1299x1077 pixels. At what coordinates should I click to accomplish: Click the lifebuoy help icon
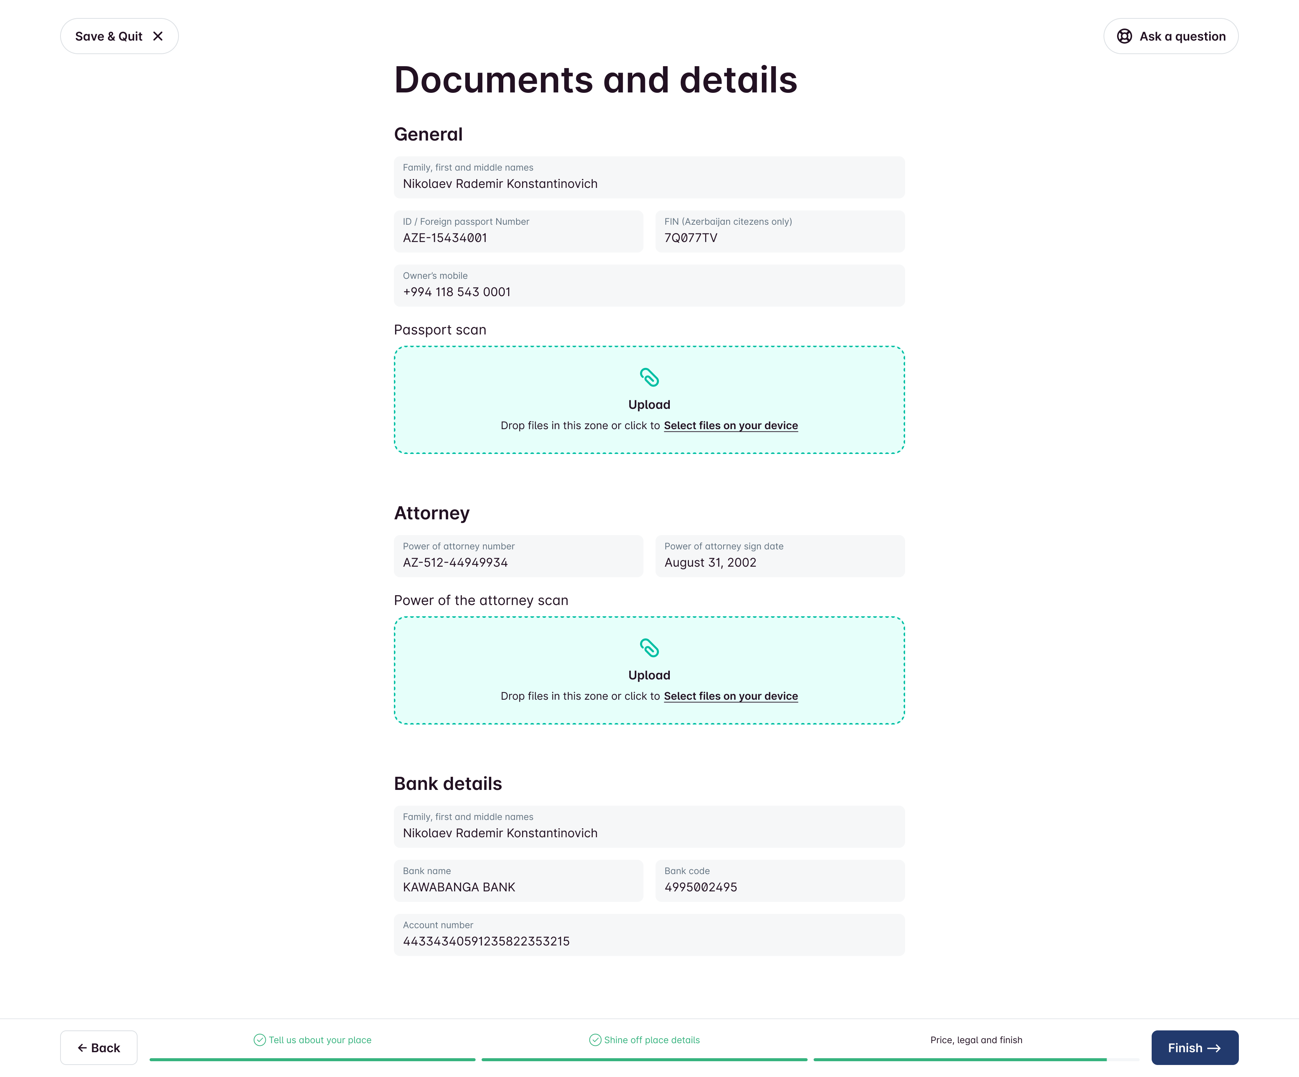1124,36
